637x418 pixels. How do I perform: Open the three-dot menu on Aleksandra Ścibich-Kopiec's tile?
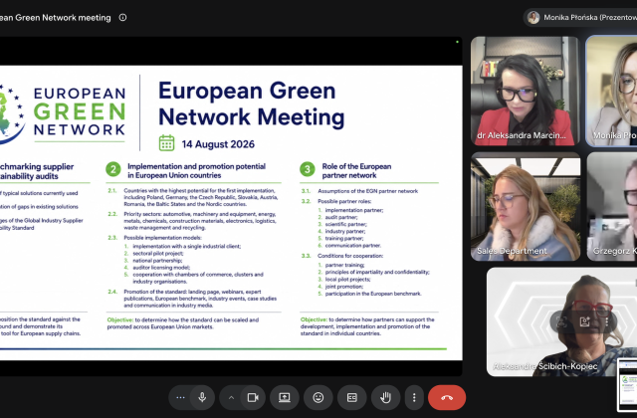[x=607, y=322]
